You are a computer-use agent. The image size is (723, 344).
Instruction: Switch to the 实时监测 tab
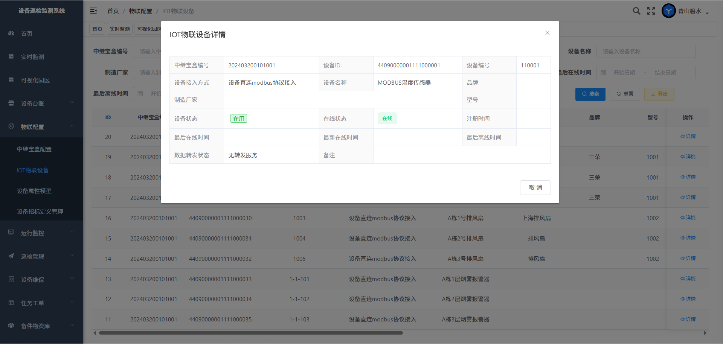pos(119,29)
